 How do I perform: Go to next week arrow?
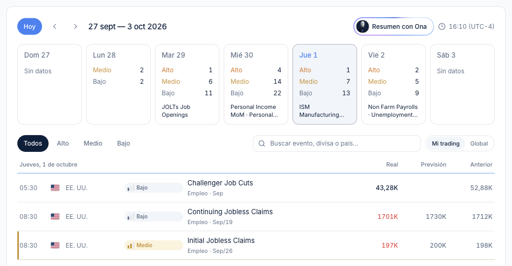coord(76,26)
